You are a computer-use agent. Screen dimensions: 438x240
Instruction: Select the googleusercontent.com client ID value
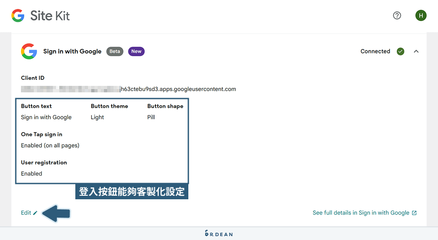128,89
